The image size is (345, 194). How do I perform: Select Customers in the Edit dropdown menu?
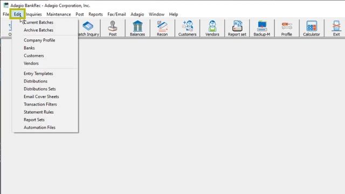[x=45, y=56]
